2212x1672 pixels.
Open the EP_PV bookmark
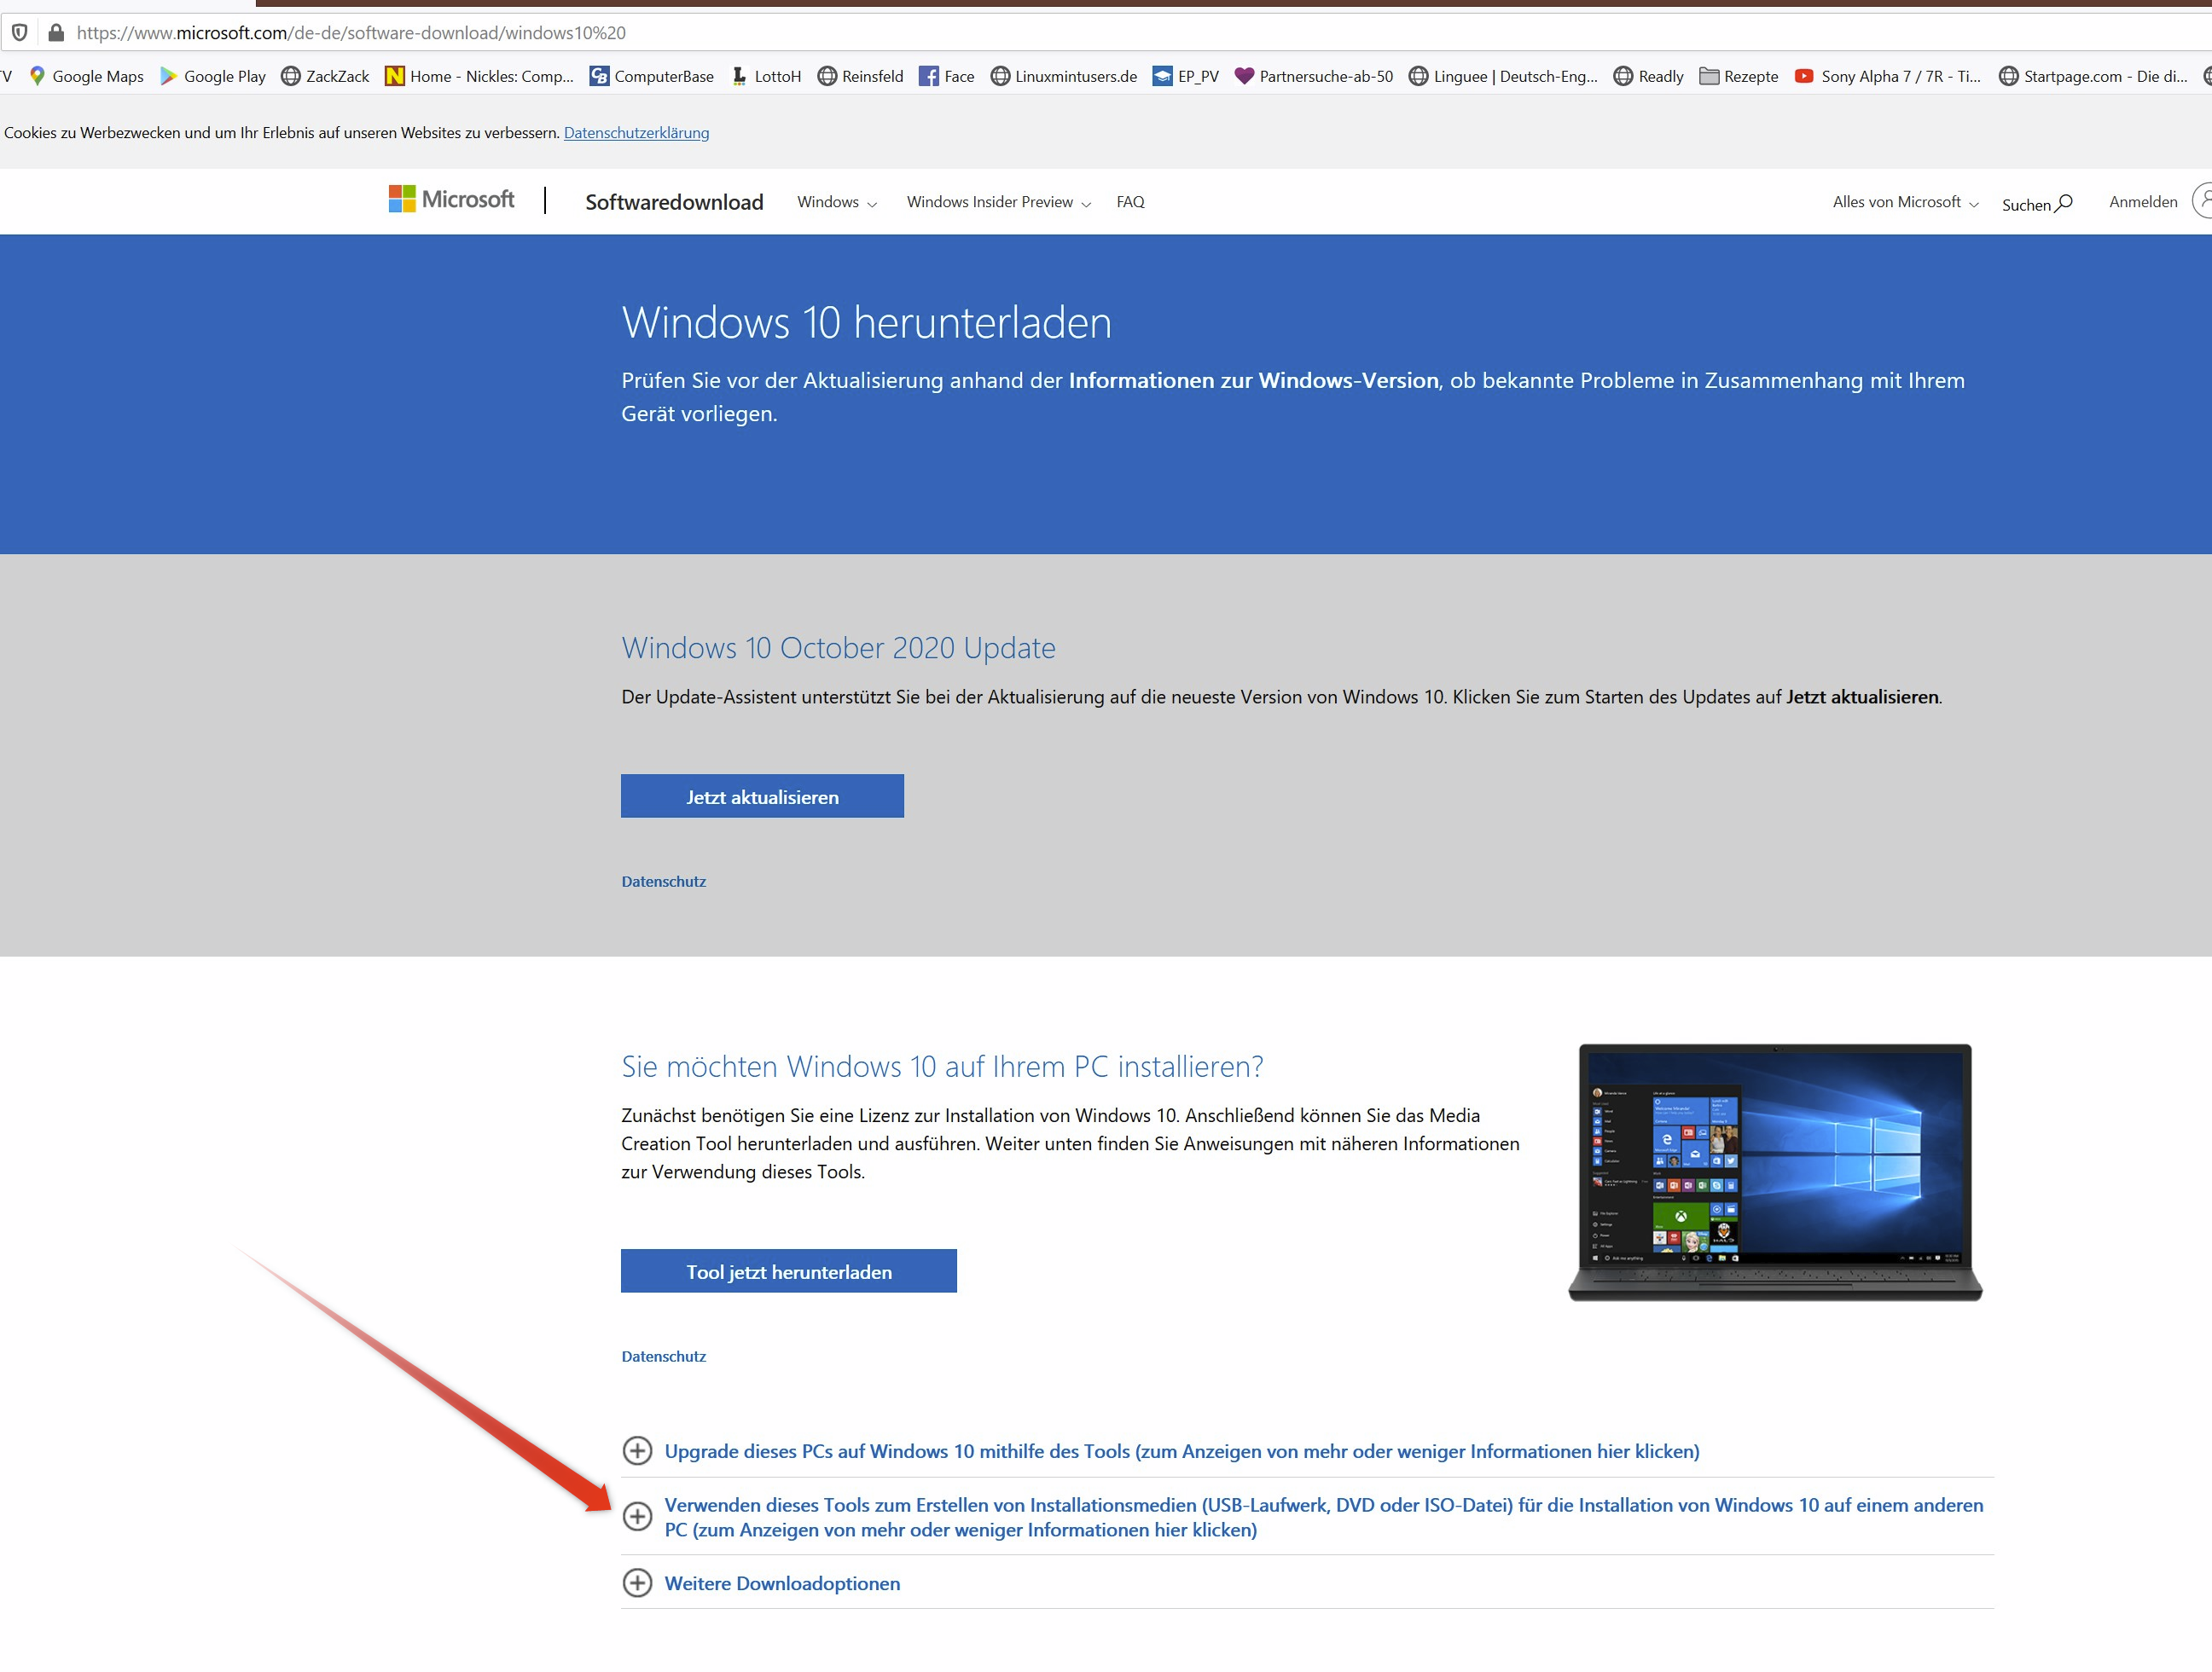(1186, 76)
